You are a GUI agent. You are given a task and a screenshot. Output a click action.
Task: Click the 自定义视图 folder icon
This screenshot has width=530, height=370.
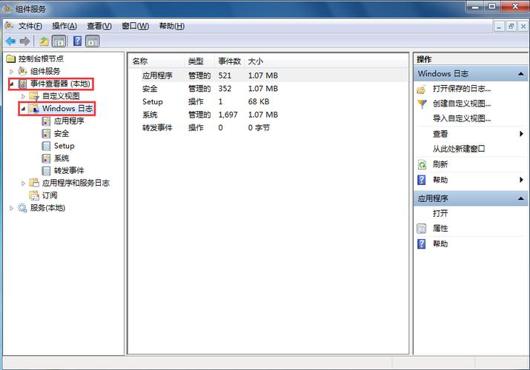coord(34,96)
